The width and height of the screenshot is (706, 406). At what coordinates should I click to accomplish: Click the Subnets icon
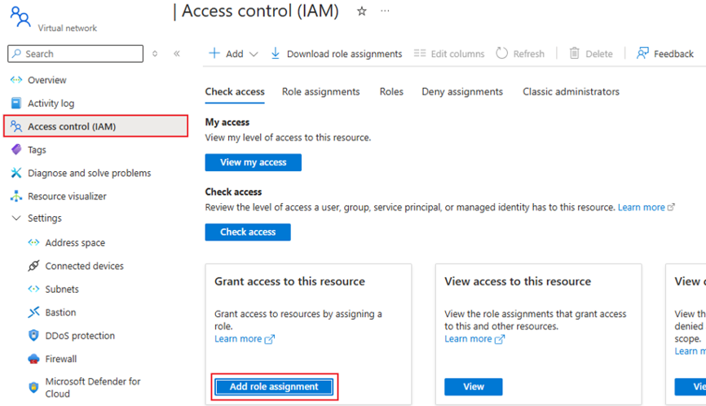click(x=33, y=289)
